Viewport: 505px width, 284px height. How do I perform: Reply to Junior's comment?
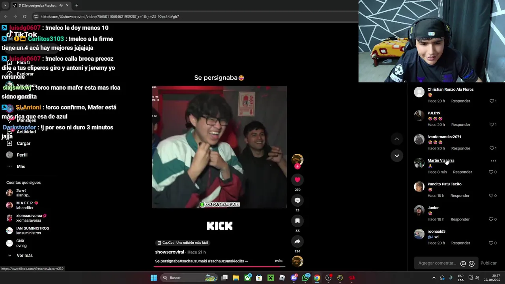(460, 219)
